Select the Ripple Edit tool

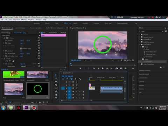tap(56, 82)
